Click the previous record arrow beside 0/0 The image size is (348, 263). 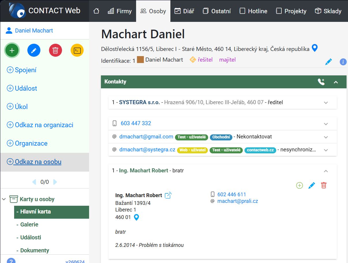pos(34,182)
